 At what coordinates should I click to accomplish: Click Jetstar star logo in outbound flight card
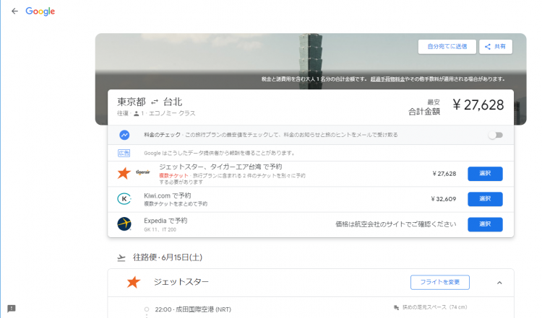point(133,282)
